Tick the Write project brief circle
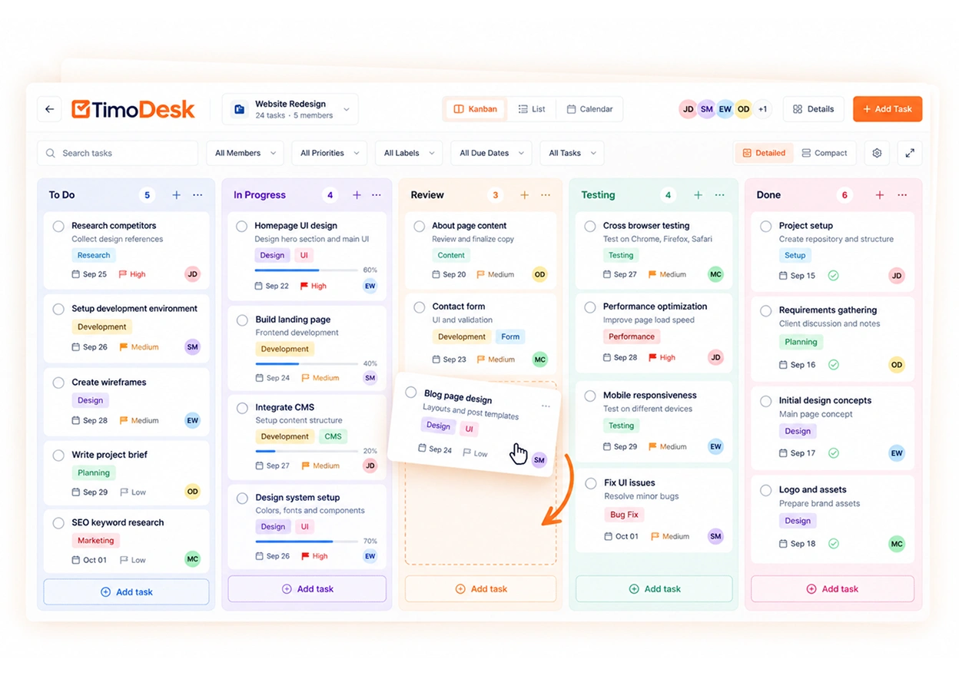Image resolution: width=959 pixels, height=676 pixels. point(58,455)
